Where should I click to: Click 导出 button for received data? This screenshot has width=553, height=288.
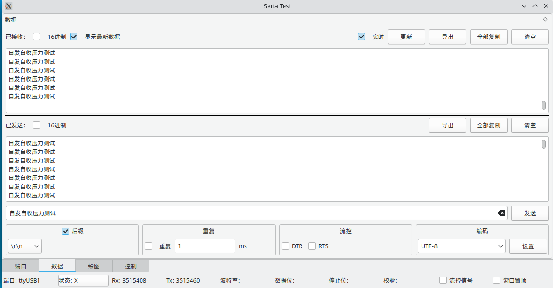pyautogui.click(x=448, y=37)
